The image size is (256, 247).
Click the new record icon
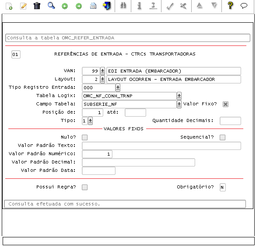click(x=9, y=6)
